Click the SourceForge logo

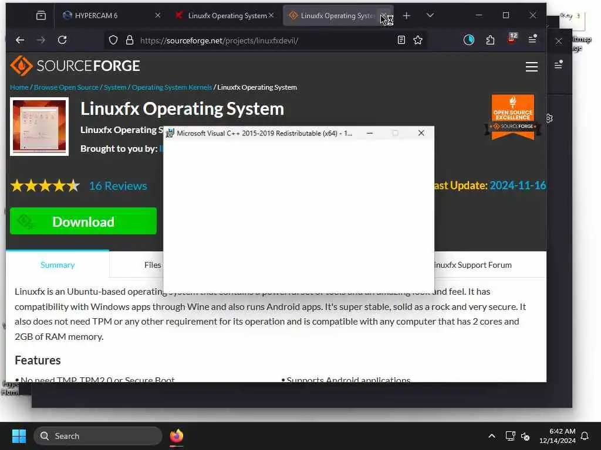(x=75, y=66)
